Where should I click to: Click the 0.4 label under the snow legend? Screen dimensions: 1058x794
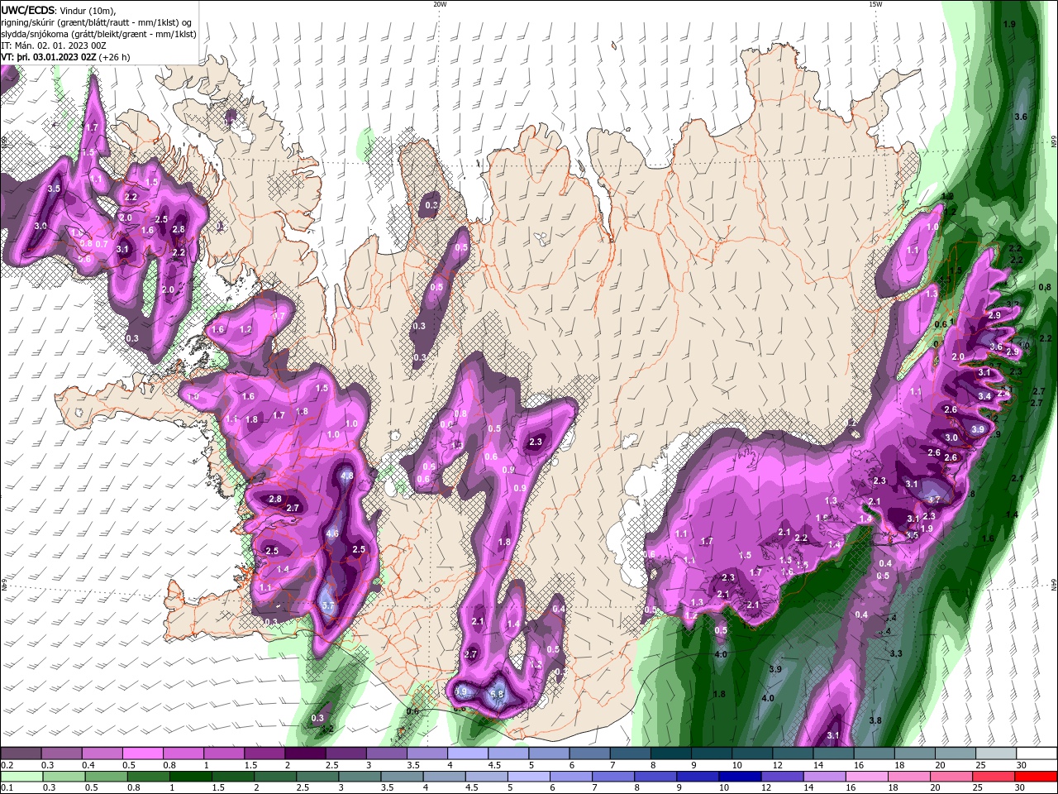coord(90,765)
